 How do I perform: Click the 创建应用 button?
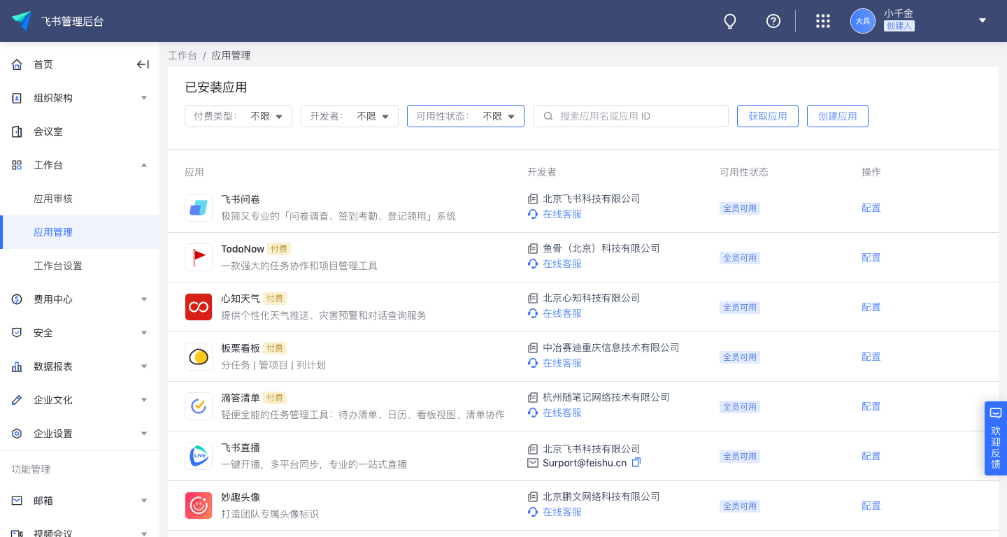838,116
